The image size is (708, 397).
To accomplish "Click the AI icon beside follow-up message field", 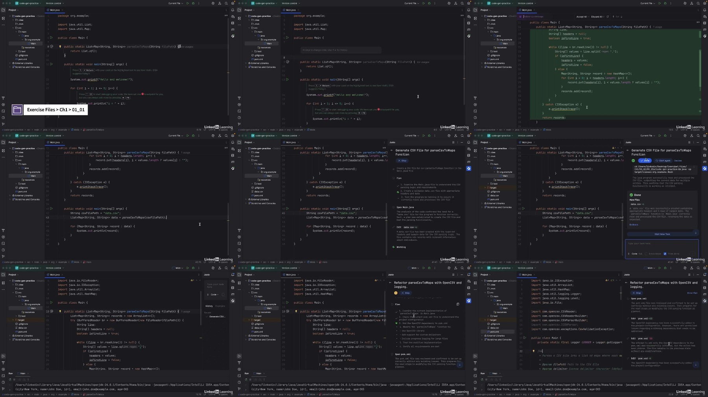I will click(x=520, y=16).
